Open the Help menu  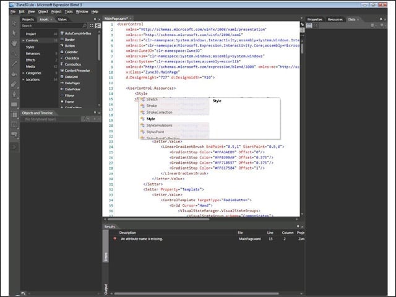[95, 12]
